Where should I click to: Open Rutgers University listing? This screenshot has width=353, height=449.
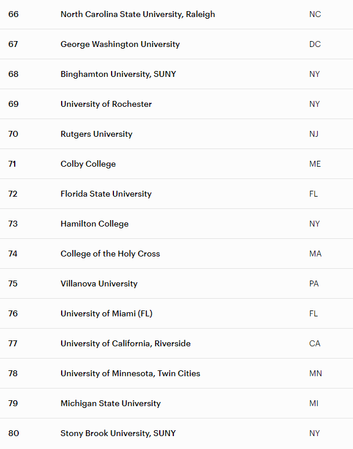coord(96,134)
